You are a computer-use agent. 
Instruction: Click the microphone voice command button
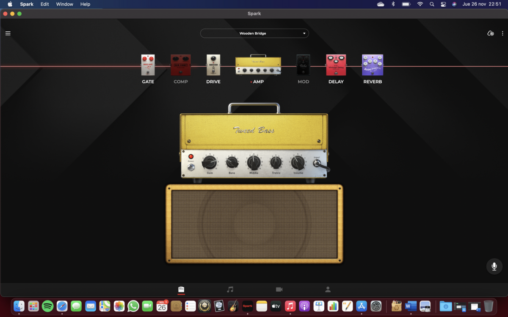[494, 266]
